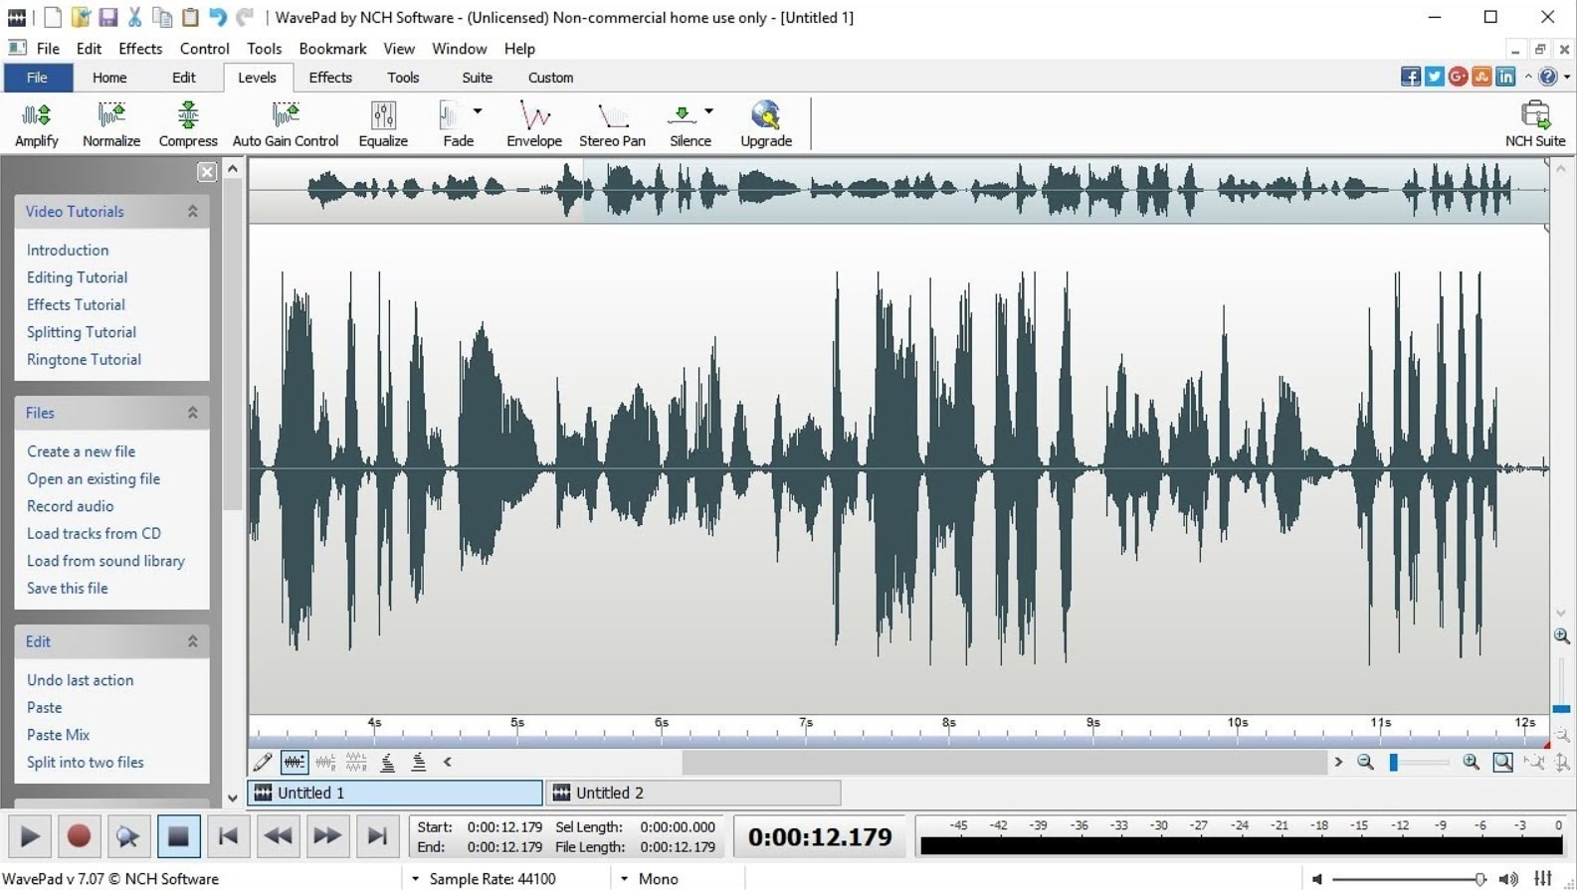Open the help icon dropdown arrow

[1567, 77]
